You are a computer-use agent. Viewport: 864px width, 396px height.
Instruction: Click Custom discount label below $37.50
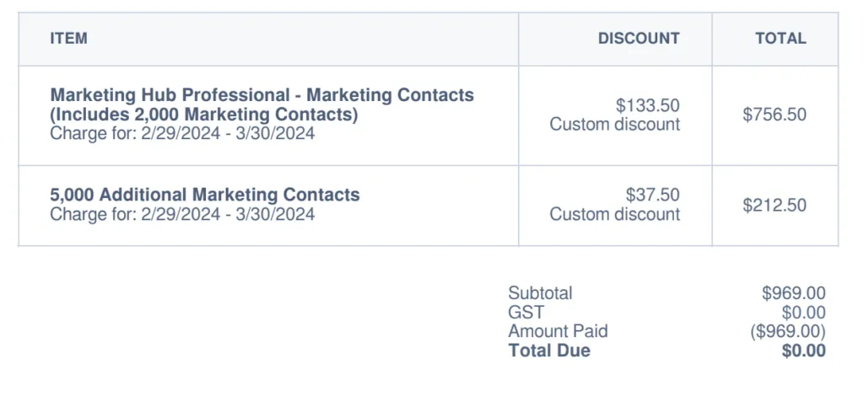tap(614, 214)
